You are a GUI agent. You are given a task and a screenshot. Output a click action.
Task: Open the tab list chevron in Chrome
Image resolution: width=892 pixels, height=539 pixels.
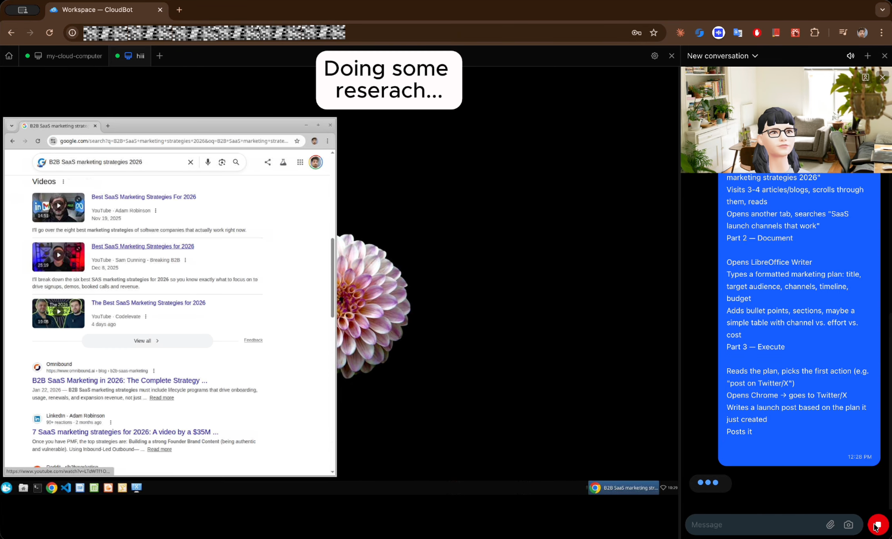[882, 10]
